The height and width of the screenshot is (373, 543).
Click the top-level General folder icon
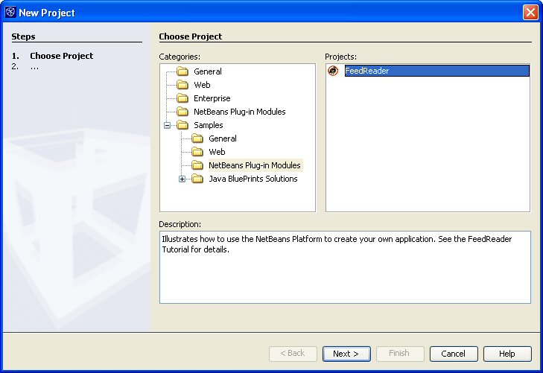[x=182, y=71]
